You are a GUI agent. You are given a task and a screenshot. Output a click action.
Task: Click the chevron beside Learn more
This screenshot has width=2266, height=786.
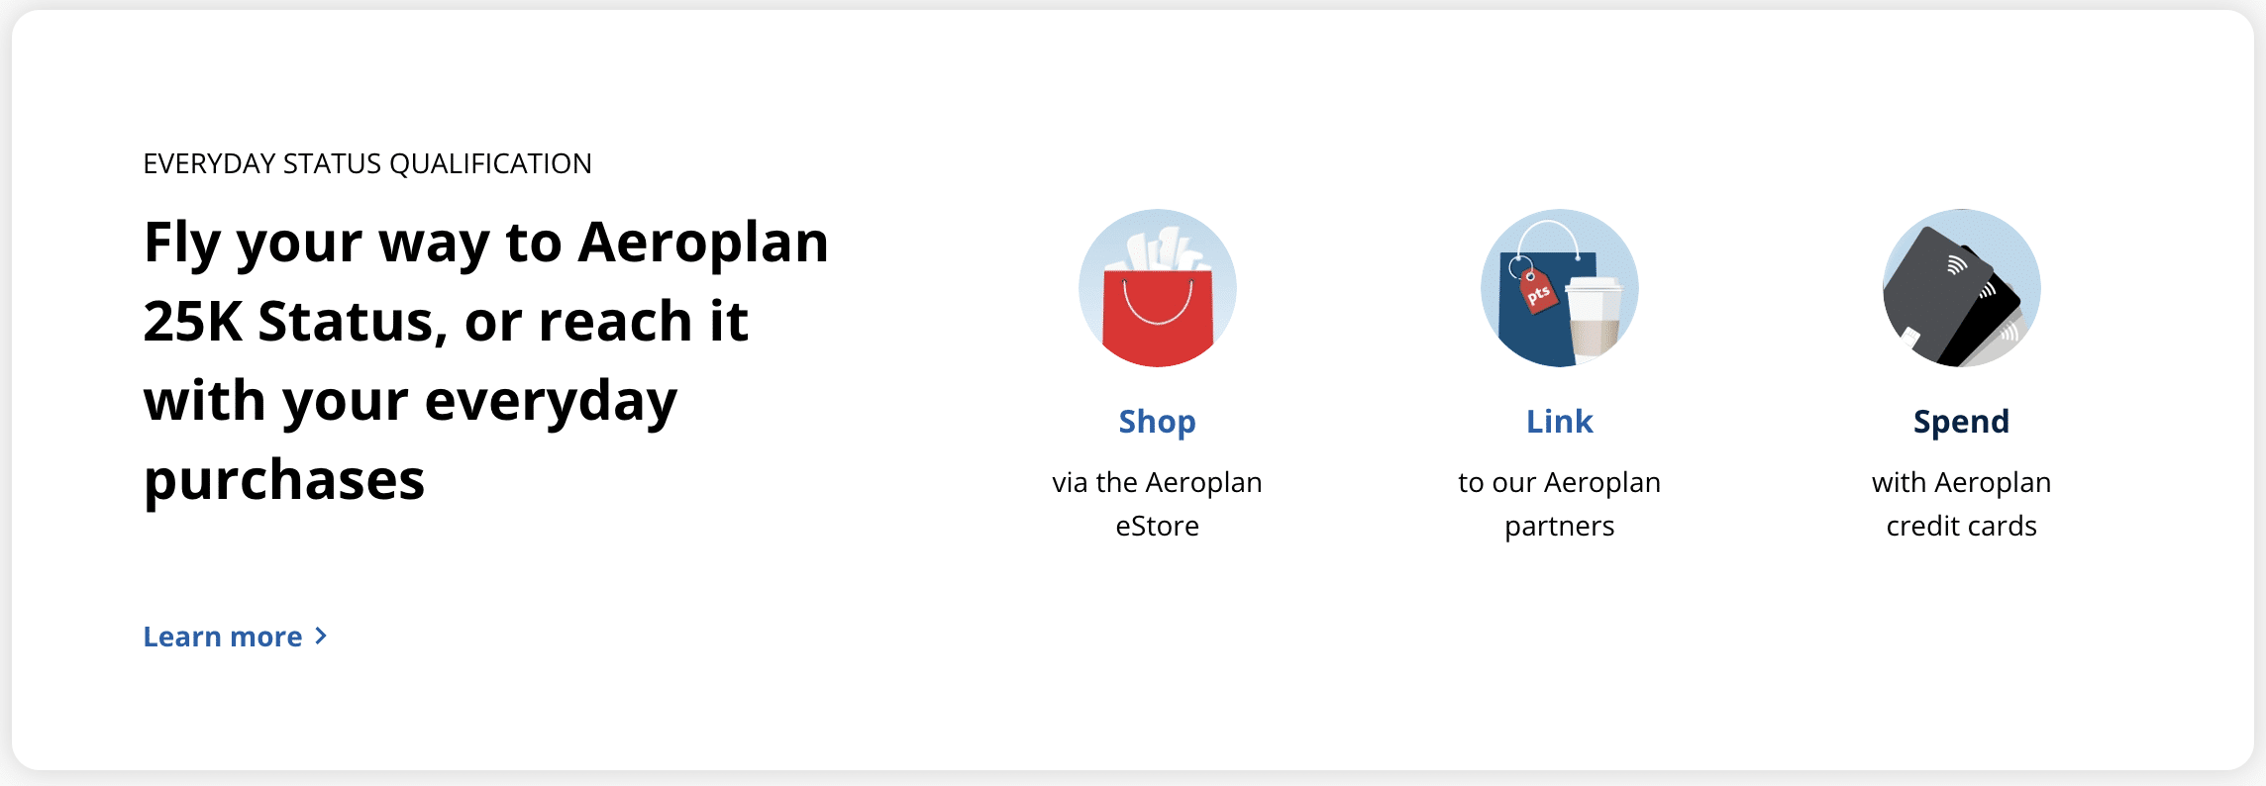[x=321, y=636]
